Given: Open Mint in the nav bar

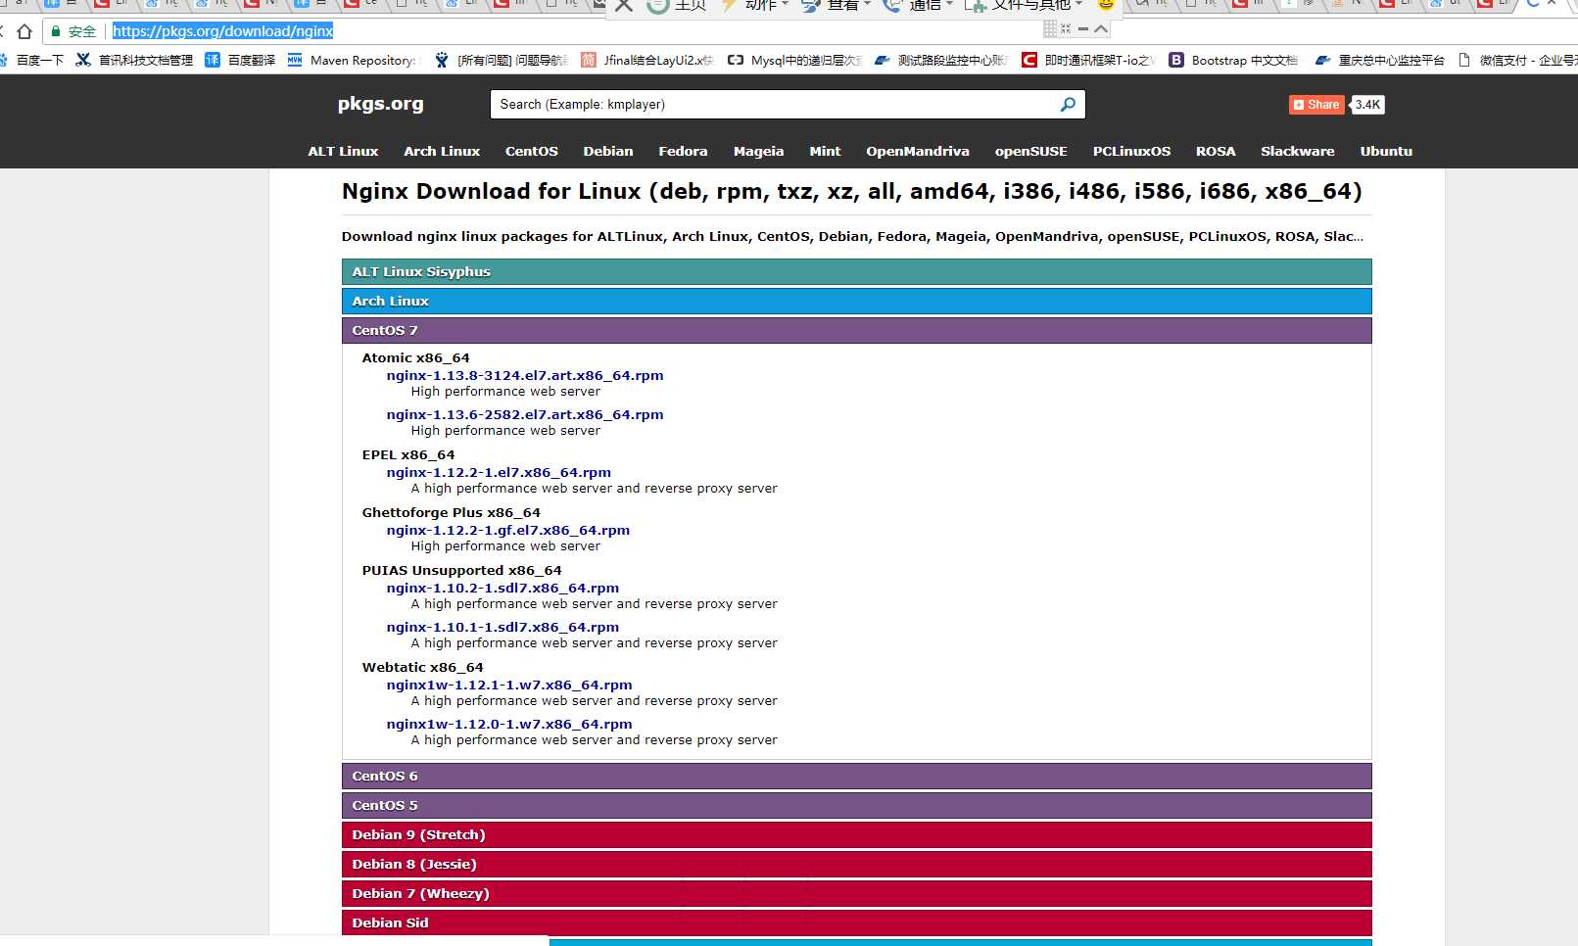Looking at the screenshot, I should pyautogui.click(x=826, y=151).
